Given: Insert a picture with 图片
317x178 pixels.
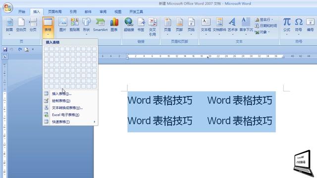Looking at the screenshot, I should 63,25.
